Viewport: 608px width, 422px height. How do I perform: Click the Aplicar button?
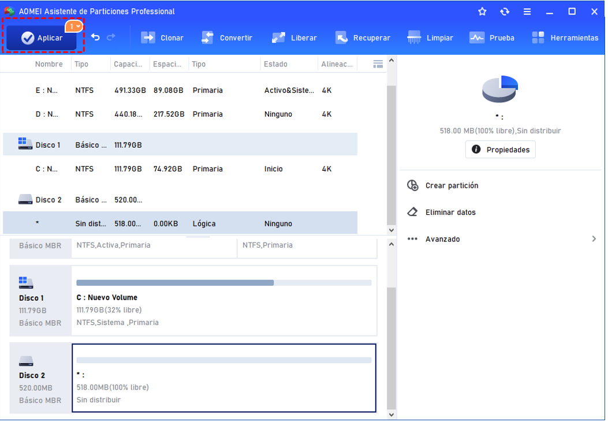pyautogui.click(x=42, y=38)
